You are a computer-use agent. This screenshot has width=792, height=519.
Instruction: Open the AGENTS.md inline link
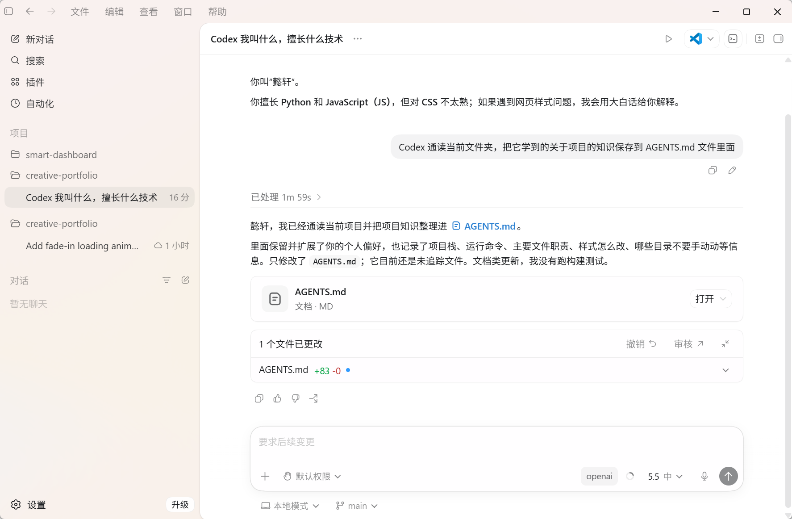point(484,226)
